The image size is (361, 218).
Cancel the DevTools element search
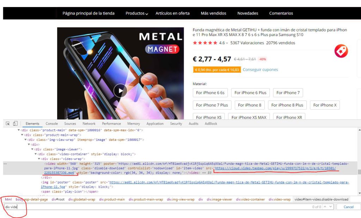point(349,207)
